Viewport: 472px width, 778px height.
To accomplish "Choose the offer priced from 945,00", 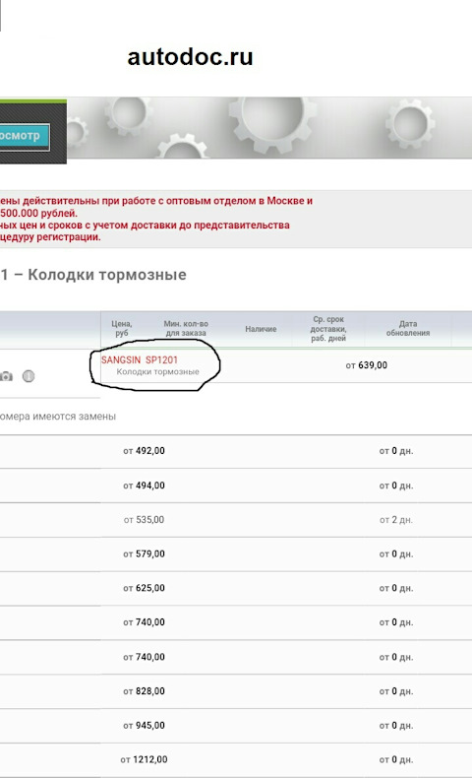I will click(236, 726).
